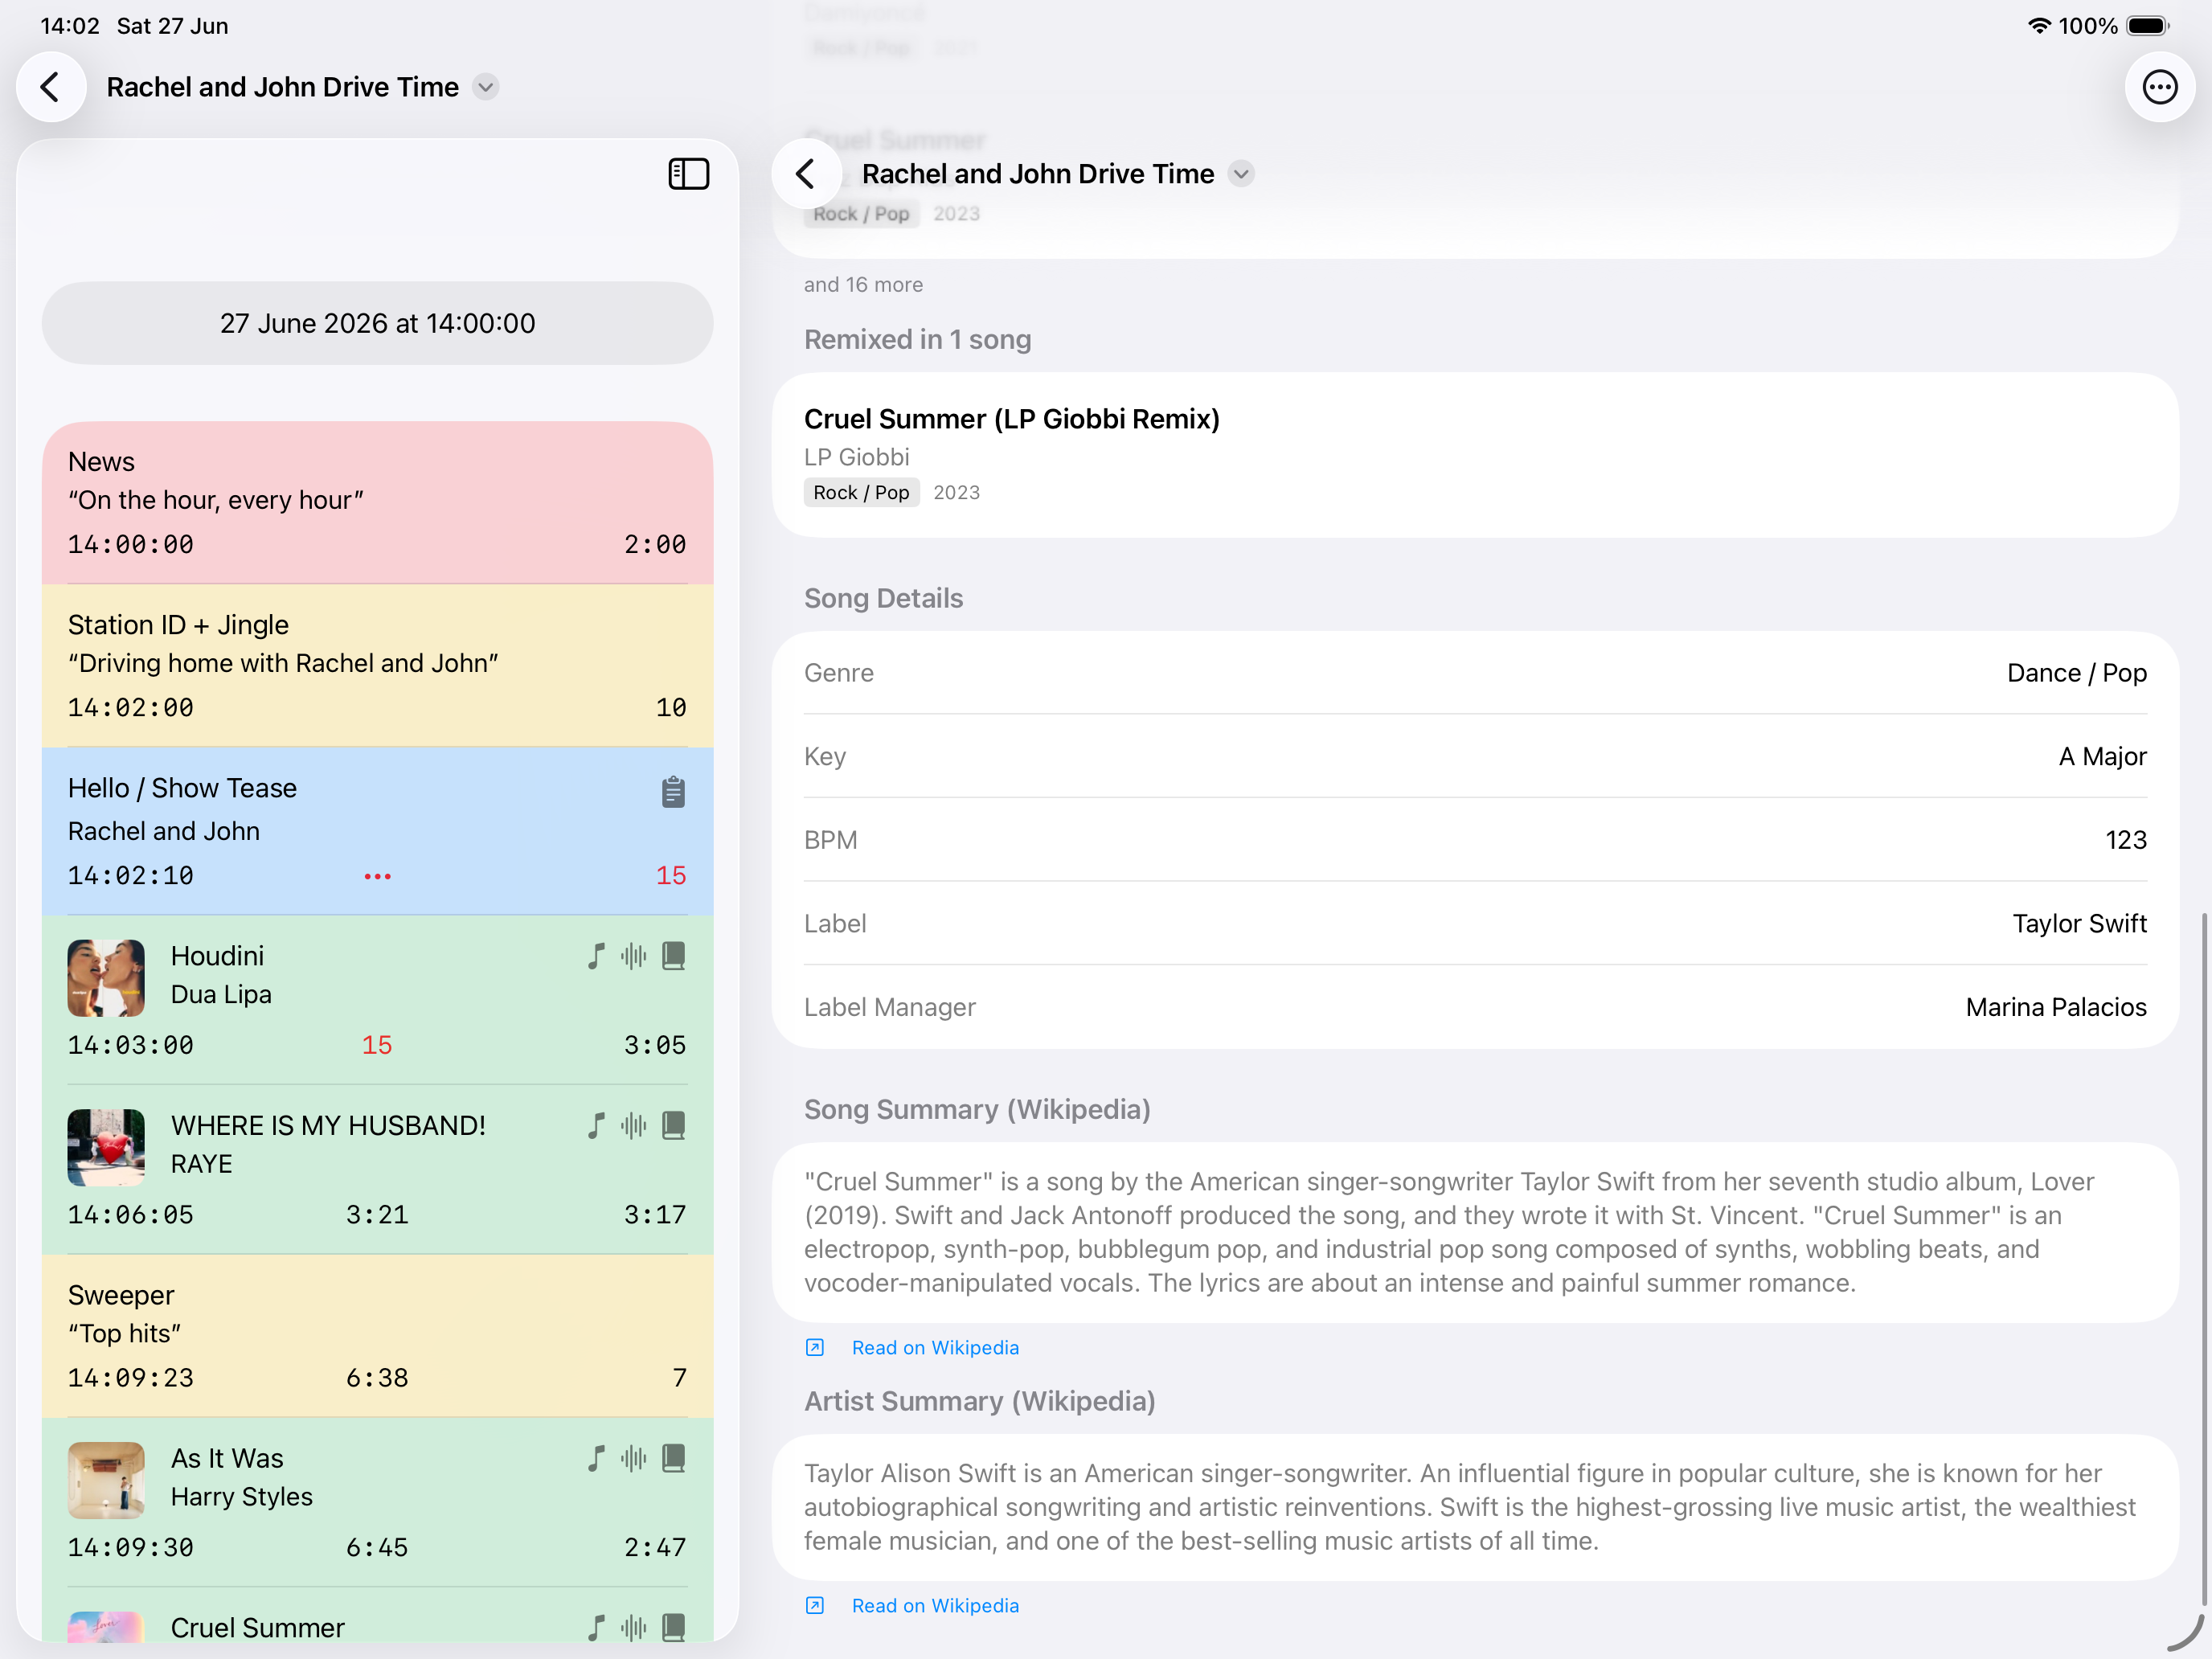Screen dimensions: 2212x1659
Task: Tap the BPM row showing 123
Action: (1475, 840)
